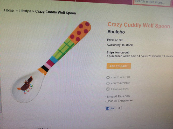This screenshot has width=173, height=129.
Task: Open the Shop All Ebulobo link
Action: click(118, 96)
